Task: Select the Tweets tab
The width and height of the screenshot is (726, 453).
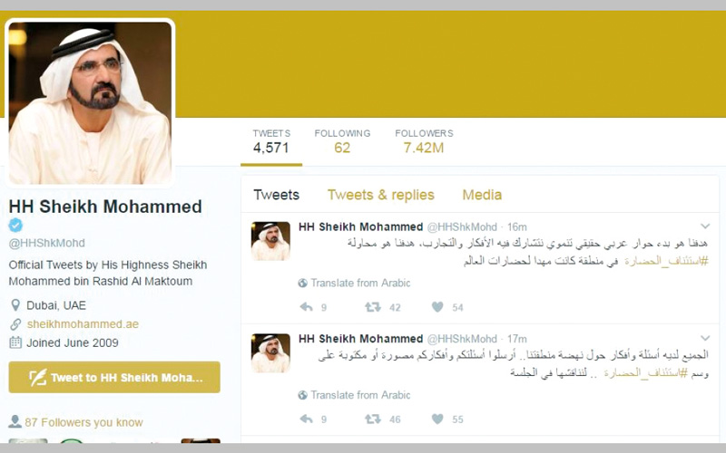Action: (277, 195)
